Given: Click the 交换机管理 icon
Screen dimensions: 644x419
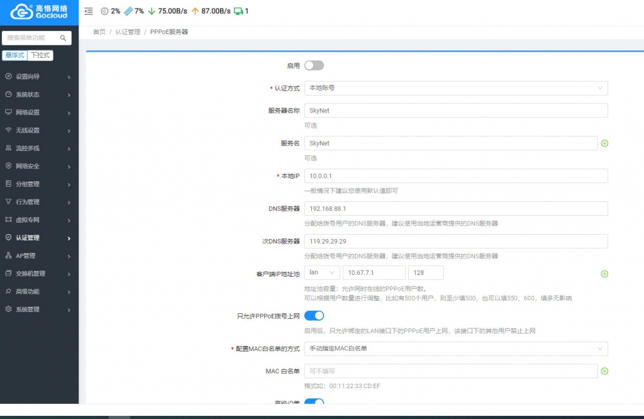Looking at the screenshot, I should pos(8,273).
